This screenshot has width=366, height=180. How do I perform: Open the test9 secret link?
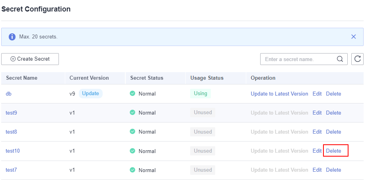11,113
